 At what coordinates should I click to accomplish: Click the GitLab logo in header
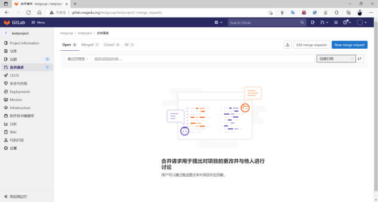[14, 22]
